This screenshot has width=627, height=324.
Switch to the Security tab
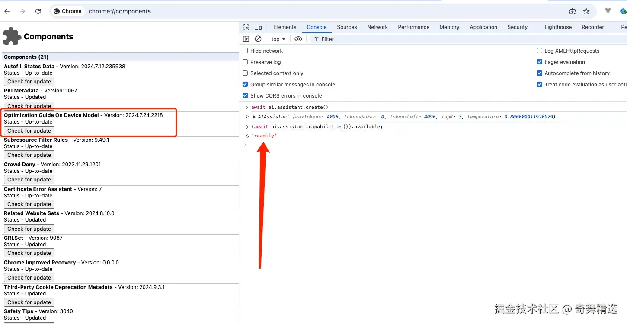click(517, 27)
